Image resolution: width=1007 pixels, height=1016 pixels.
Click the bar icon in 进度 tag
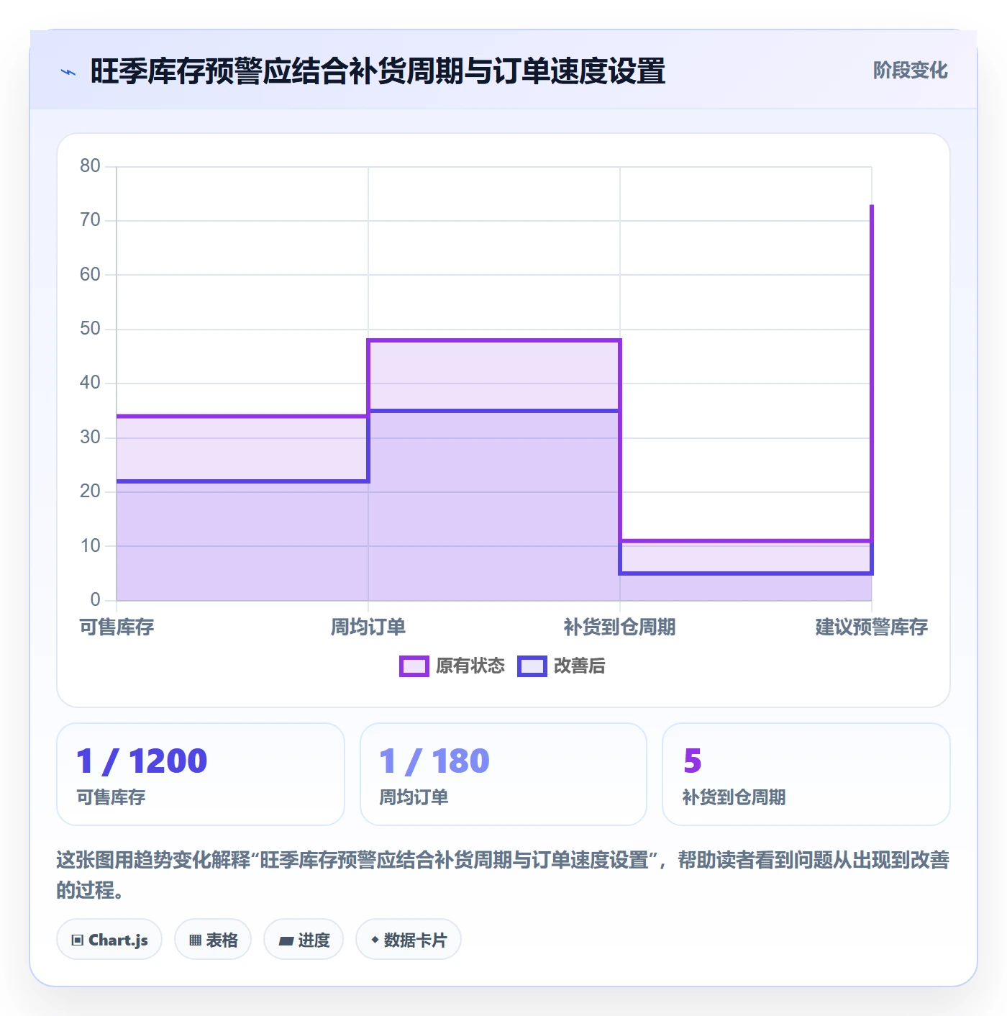click(x=286, y=941)
